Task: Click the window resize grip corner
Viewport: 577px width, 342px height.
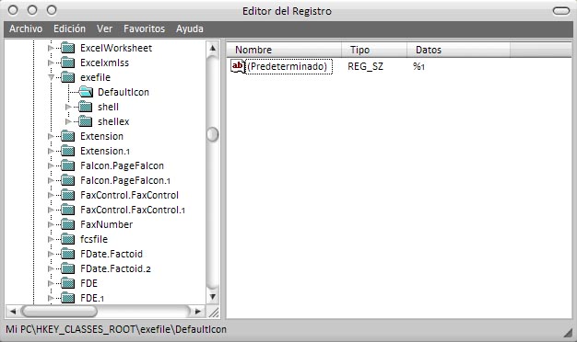Action: click(568, 332)
